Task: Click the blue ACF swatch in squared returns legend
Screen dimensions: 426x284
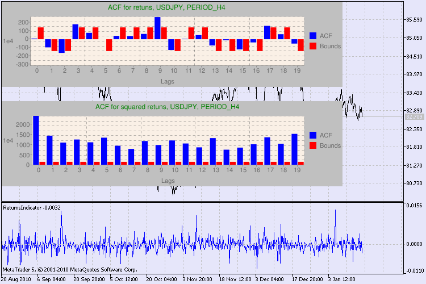Action: pos(313,135)
